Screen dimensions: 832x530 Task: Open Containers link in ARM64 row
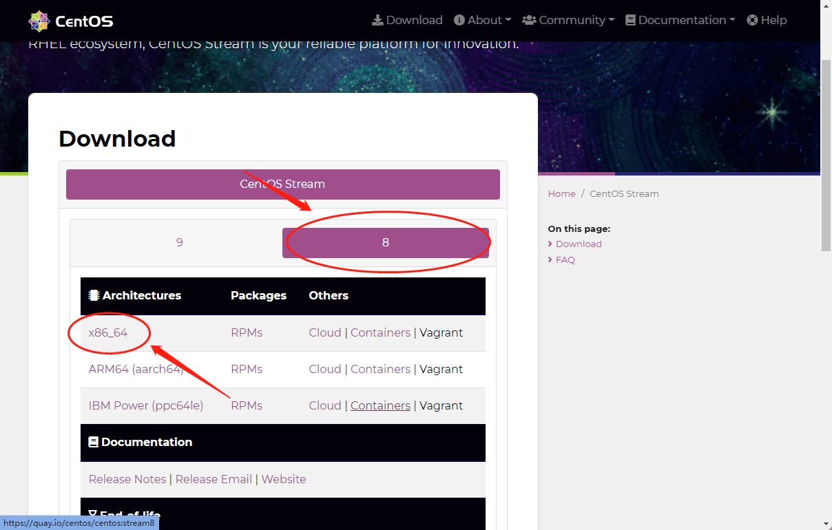[x=380, y=369]
